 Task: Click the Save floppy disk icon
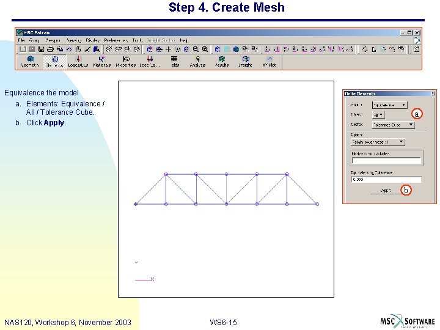tap(42, 50)
